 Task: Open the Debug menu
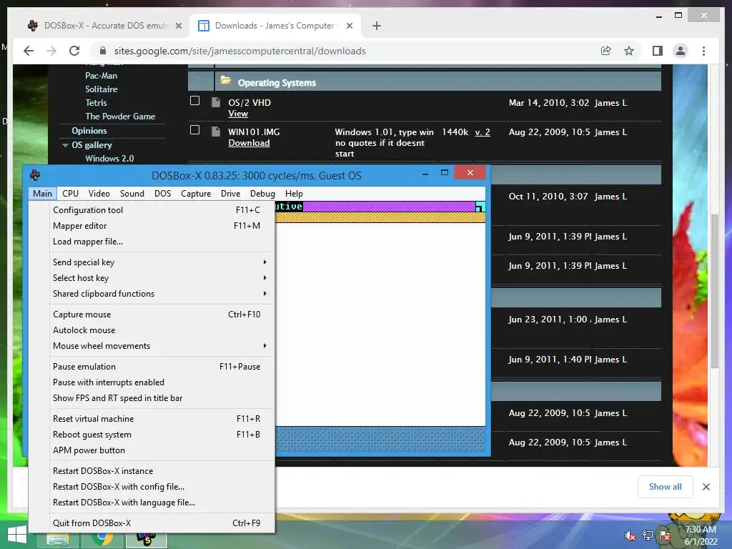coord(262,194)
